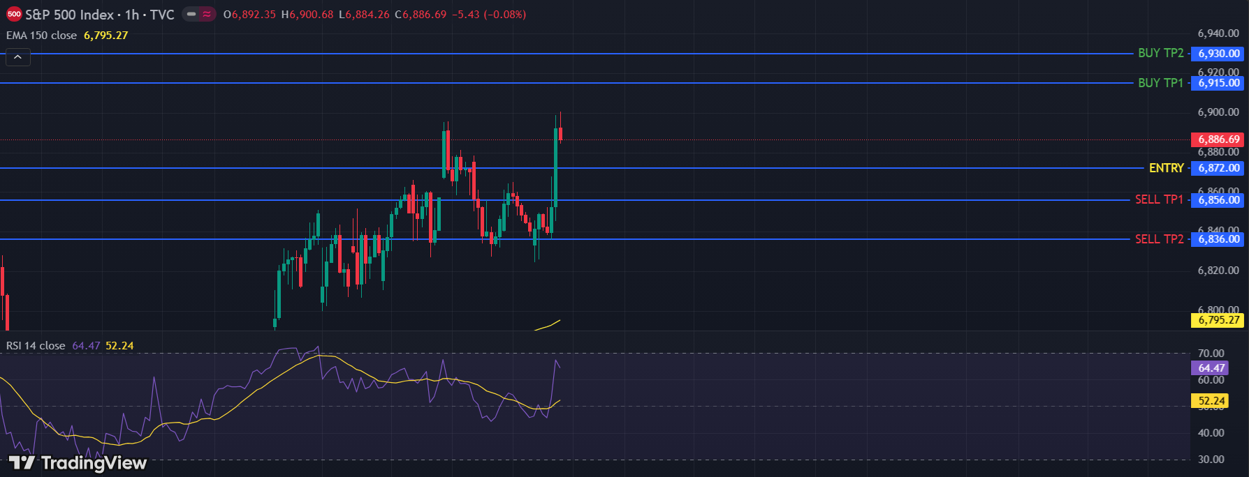Click the purple 64.47 RSI value tag
The height and width of the screenshot is (477, 1249).
tap(1211, 368)
